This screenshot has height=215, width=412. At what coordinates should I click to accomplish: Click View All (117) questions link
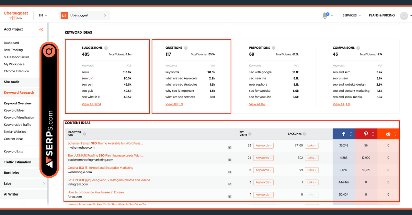coord(174,104)
